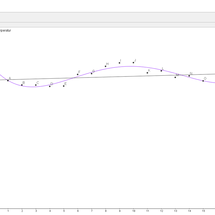The image size is (215, 215).
Task: Select point F on the graph
Action: pos(78,74)
